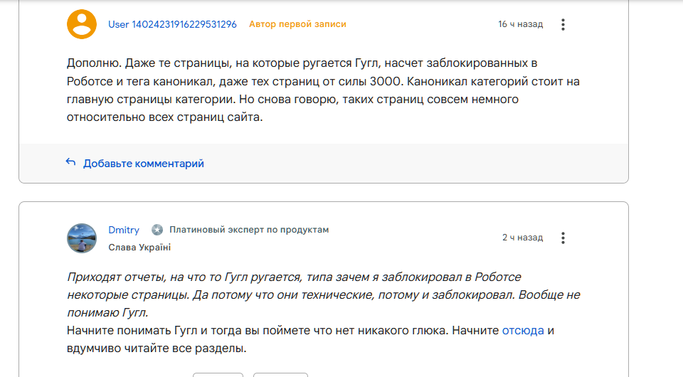Click the platinum expert star badge
This screenshot has height=377, width=683.
click(x=157, y=230)
